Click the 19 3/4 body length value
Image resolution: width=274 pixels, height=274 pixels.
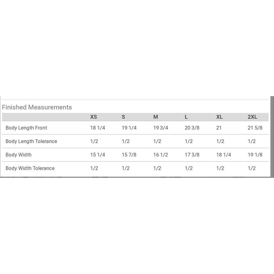pos(161,128)
